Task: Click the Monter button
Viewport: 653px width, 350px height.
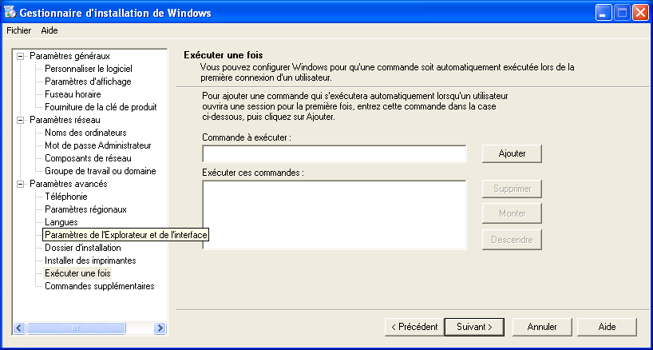Action: pos(512,213)
